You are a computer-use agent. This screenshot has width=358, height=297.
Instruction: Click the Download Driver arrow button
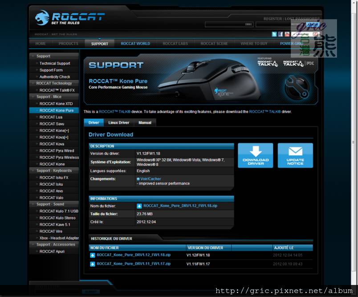[256, 155]
